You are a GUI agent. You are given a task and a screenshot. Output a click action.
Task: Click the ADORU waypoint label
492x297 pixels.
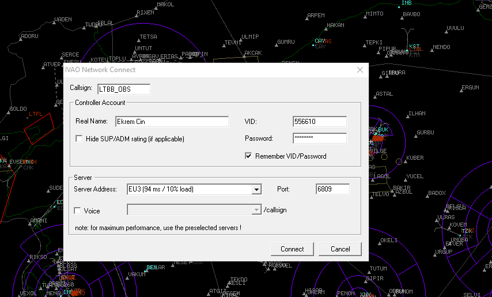coord(29,36)
